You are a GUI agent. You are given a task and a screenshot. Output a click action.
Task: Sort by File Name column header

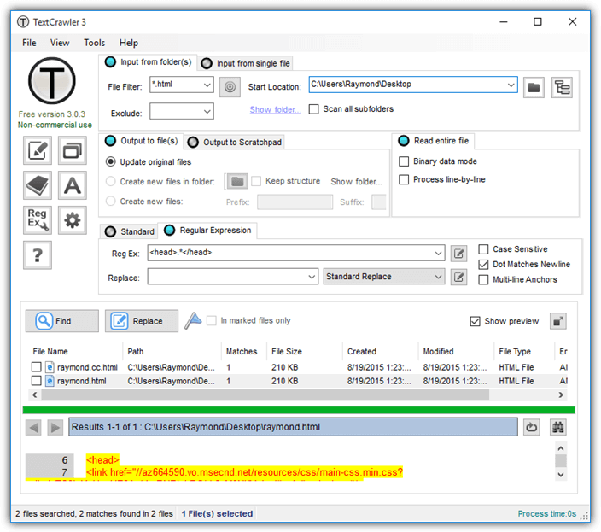[50, 352]
